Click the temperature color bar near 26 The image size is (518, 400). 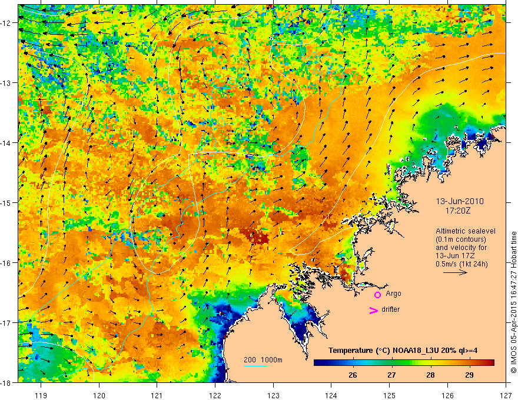pos(353,362)
